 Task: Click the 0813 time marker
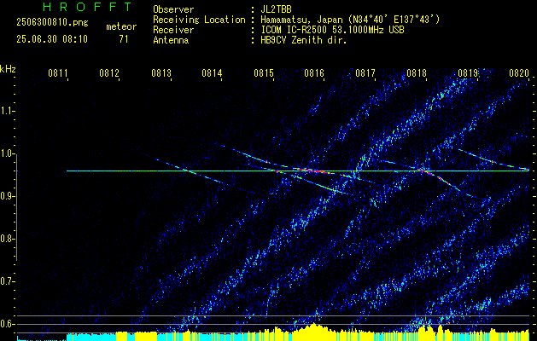click(x=161, y=73)
